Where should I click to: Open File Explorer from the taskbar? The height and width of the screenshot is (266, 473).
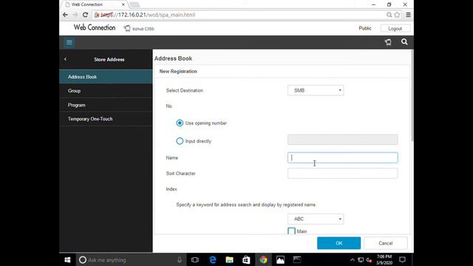[x=229, y=259]
